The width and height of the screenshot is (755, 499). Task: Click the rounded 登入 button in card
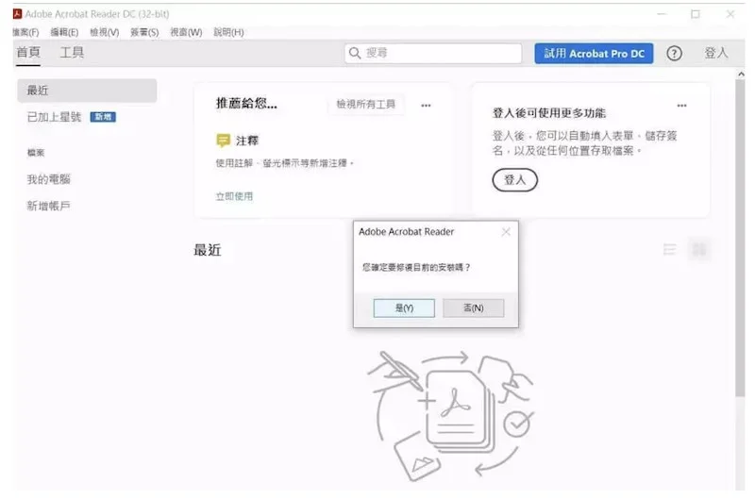tap(514, 180)
